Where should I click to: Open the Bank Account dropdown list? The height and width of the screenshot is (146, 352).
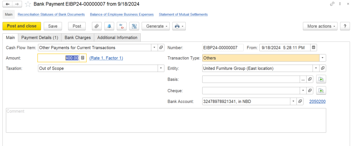[x=293, y=101]
